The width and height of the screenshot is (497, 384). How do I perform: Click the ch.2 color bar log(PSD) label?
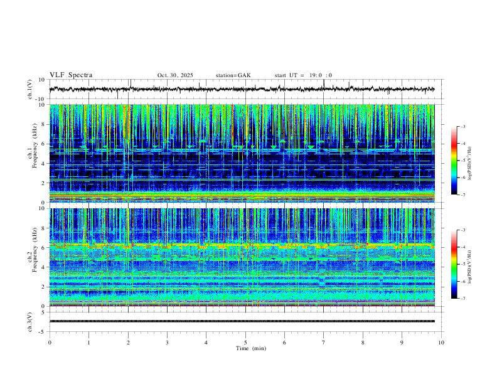click(x=469, y=267)
